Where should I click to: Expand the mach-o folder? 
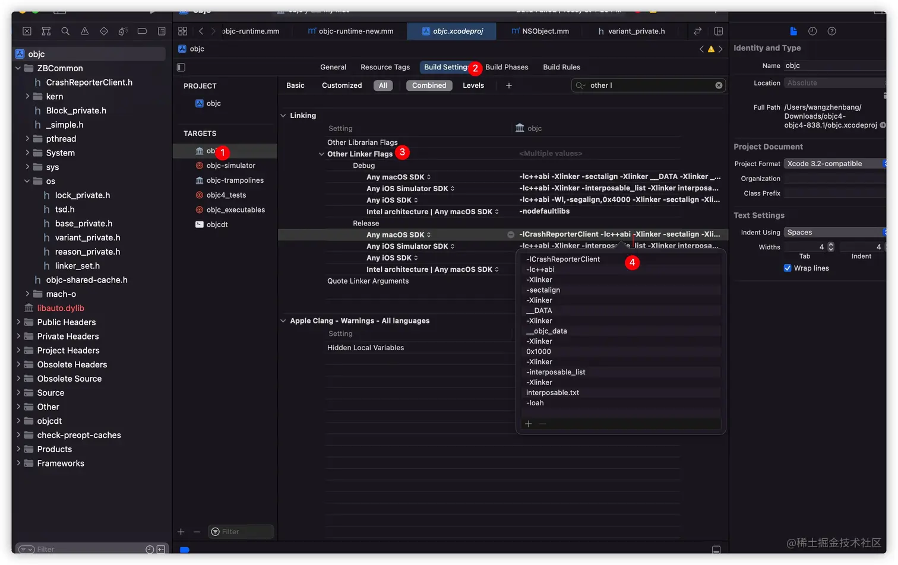pos(27,294)
